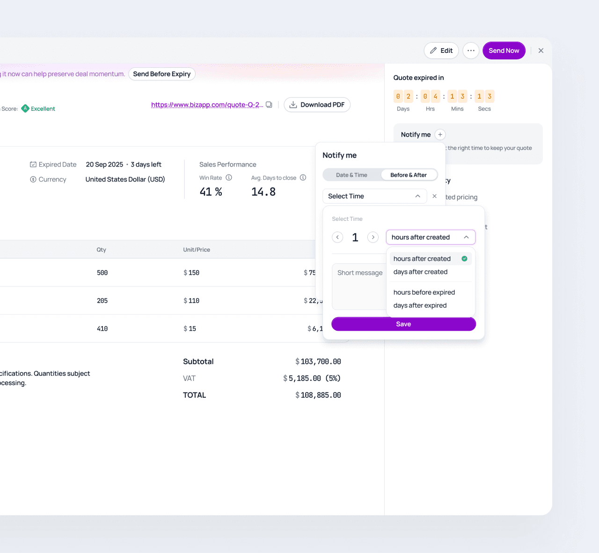Open the bizapp quote URL link

[207, 105]
